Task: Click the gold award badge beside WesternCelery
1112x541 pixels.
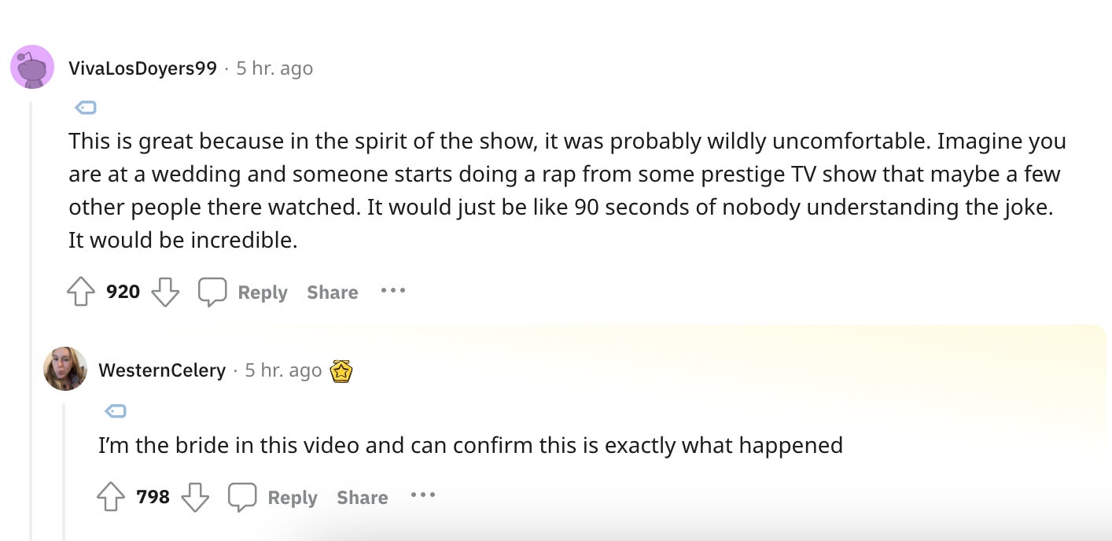Action: 341,370
